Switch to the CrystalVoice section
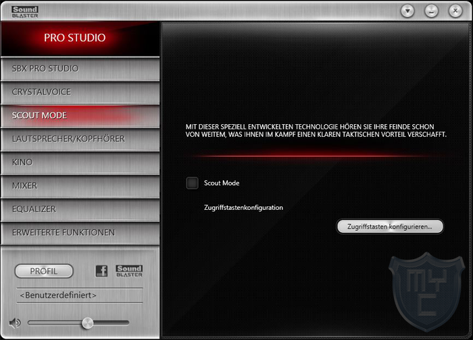Image resolution: width=473 pixels, height=340 pixels. (x=80, y=92)
